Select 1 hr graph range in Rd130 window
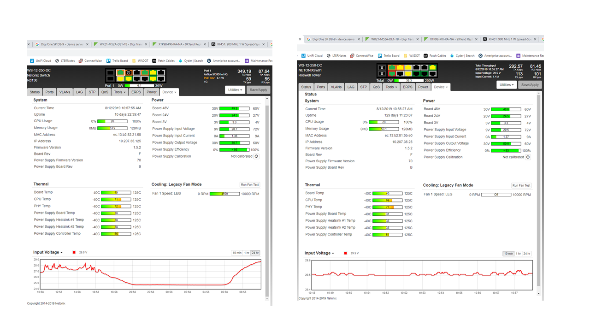The width and height of the screenshot is (590, 332). 247,253
